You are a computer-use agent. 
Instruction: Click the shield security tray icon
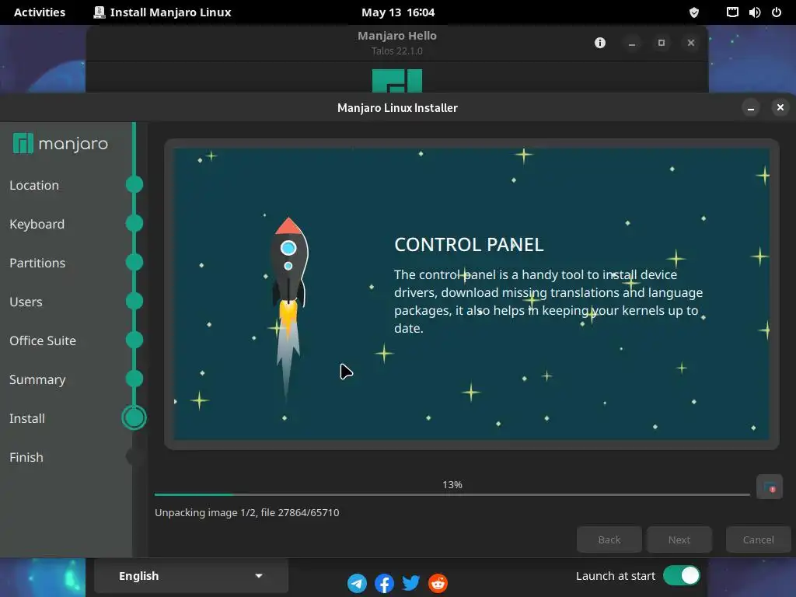[694, 12]
